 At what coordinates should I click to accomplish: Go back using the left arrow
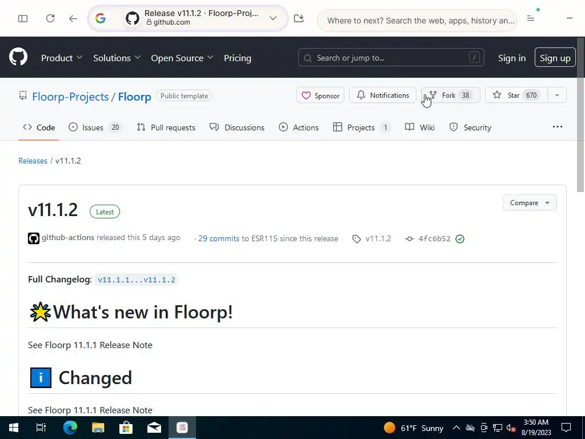coord(73,18)
